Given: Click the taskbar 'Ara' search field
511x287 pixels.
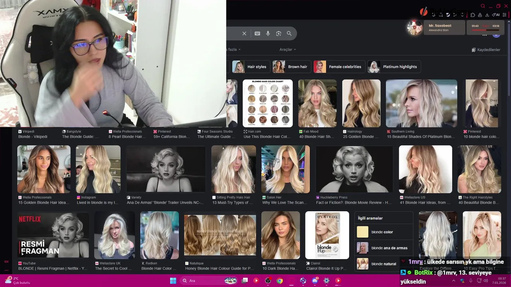Looking at the screenshot, I should [209, 281].
